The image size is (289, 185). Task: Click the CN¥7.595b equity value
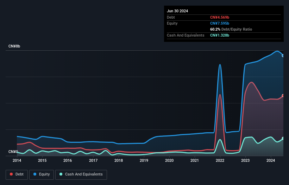pos(220,23)
